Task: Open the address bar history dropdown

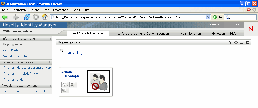Action: [x=208, y=17]
